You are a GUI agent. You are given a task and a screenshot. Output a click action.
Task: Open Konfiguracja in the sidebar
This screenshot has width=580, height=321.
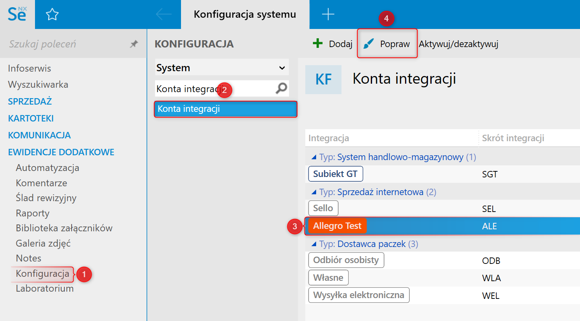pos(42,274)
